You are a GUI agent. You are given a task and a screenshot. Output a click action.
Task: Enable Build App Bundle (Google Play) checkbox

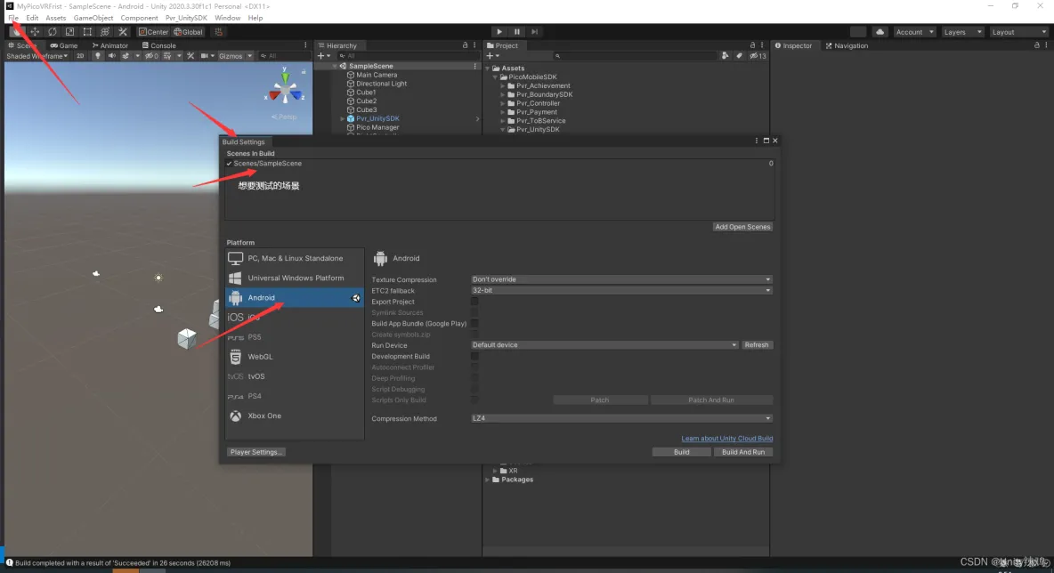474,323
